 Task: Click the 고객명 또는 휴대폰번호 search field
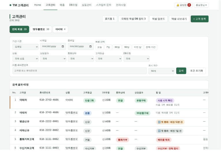80,71
